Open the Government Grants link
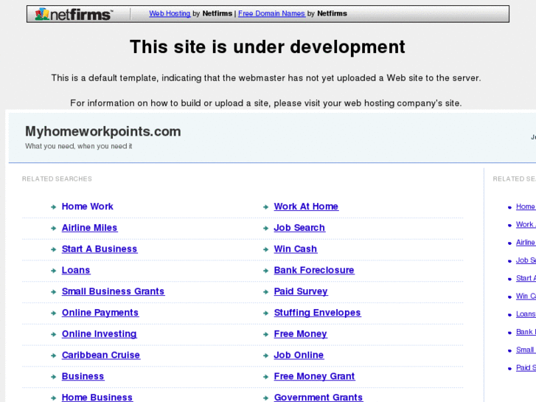 click(319, 397)
